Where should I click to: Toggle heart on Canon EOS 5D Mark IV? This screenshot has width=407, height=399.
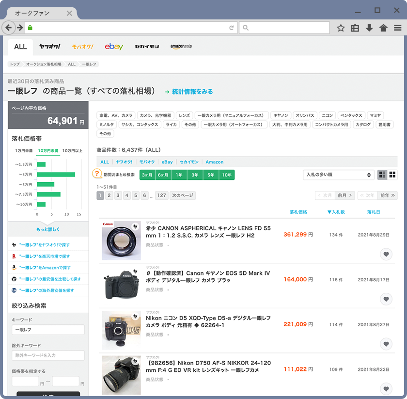(x=386, y=299)
